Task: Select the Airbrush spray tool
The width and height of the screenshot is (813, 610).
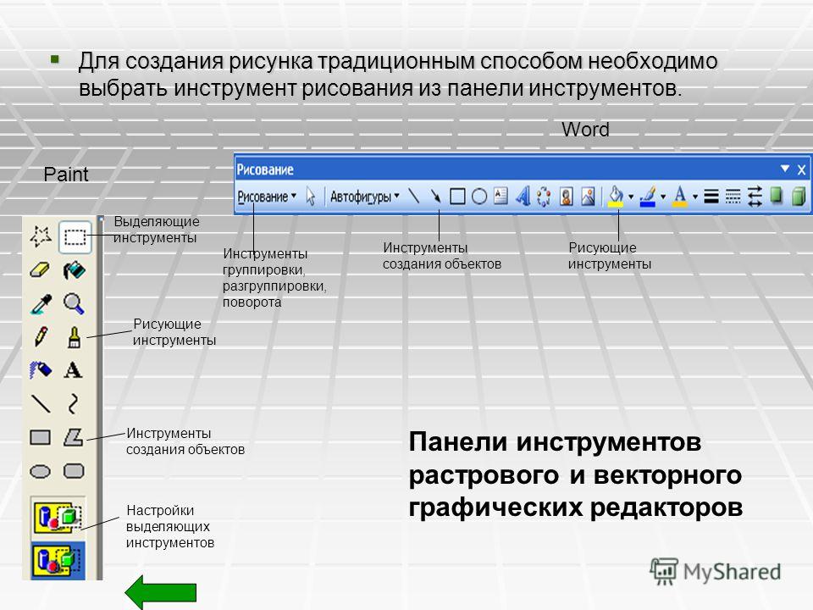Action: point(41,370)
